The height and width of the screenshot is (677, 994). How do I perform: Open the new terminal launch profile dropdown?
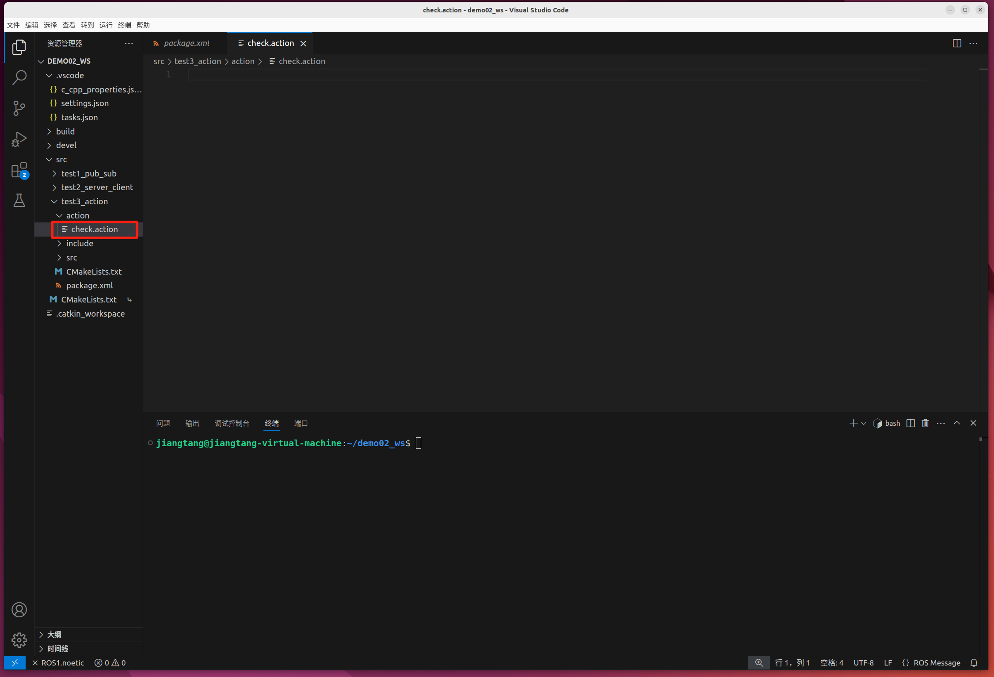(x=863, y=424)
